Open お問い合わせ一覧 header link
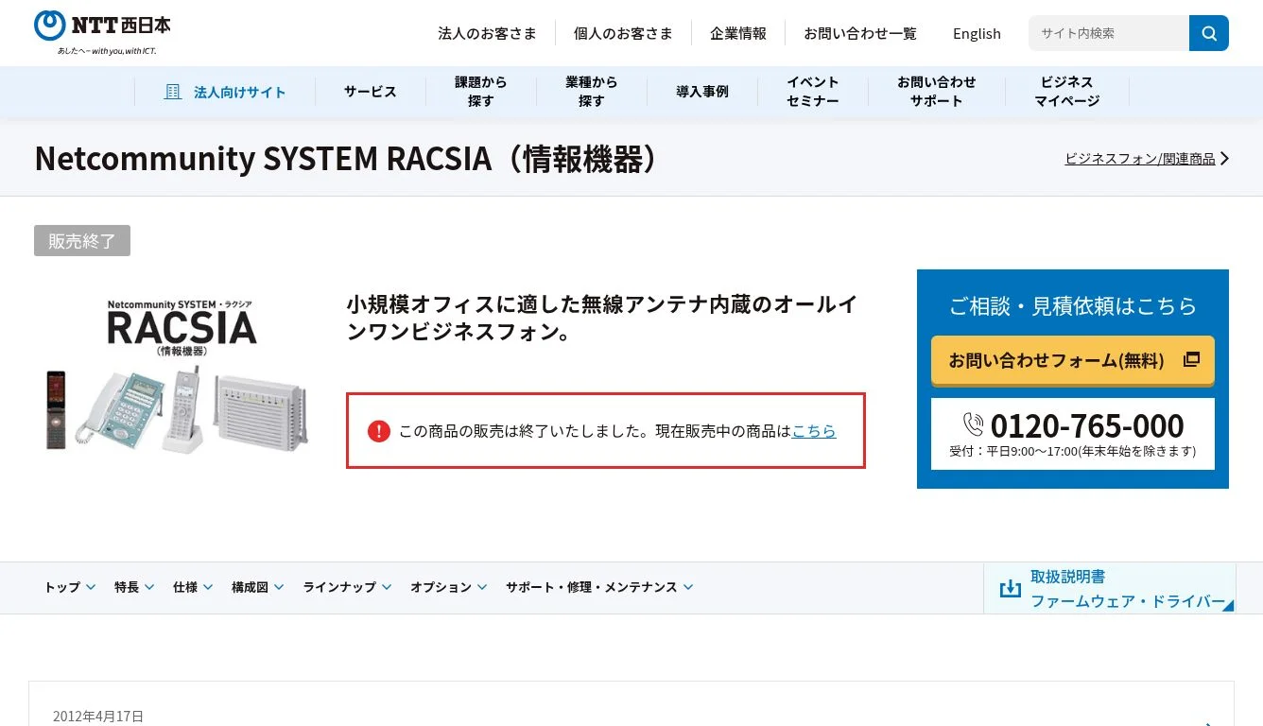This screenshot has width=1263, height=726. (860, 33)
